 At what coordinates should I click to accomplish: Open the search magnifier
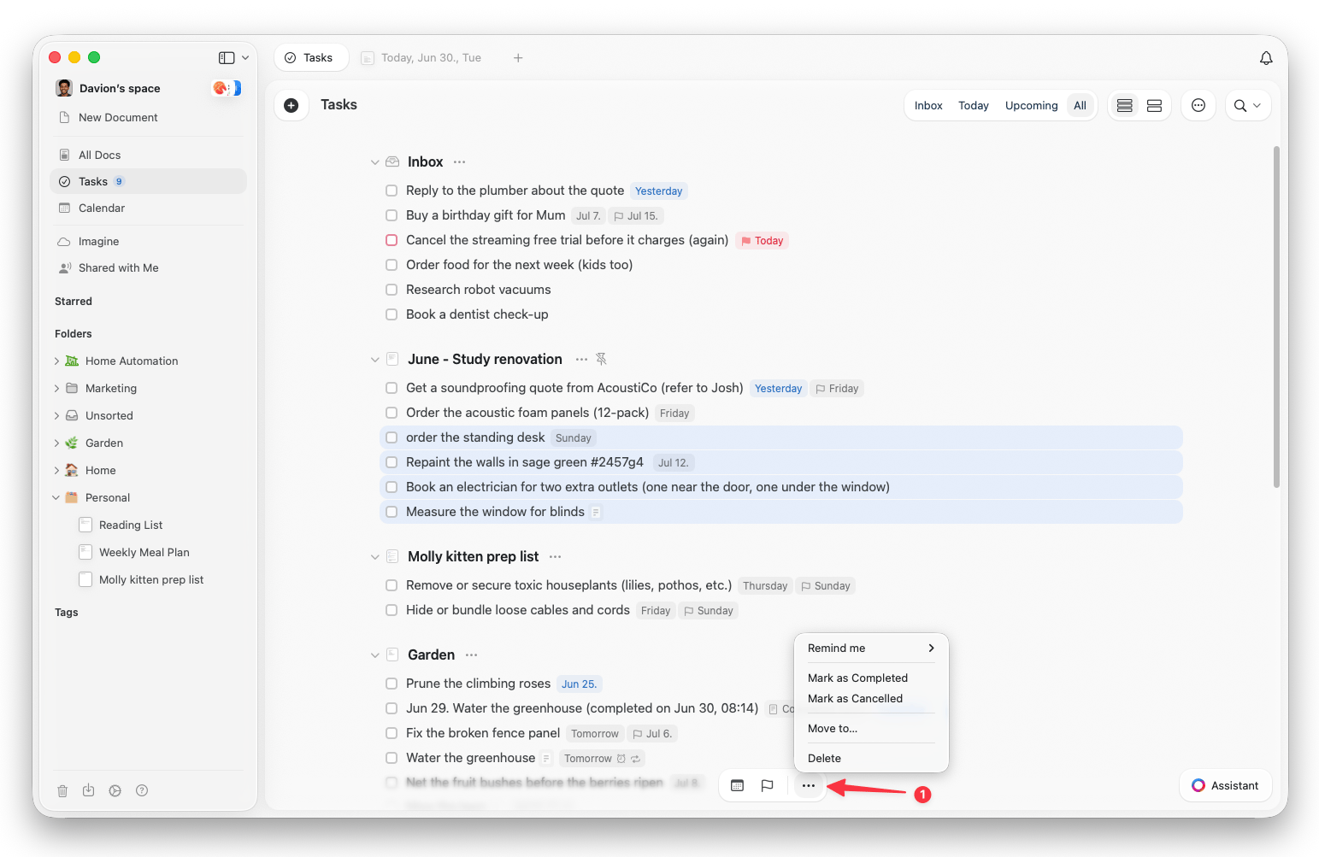(1240, 106)
